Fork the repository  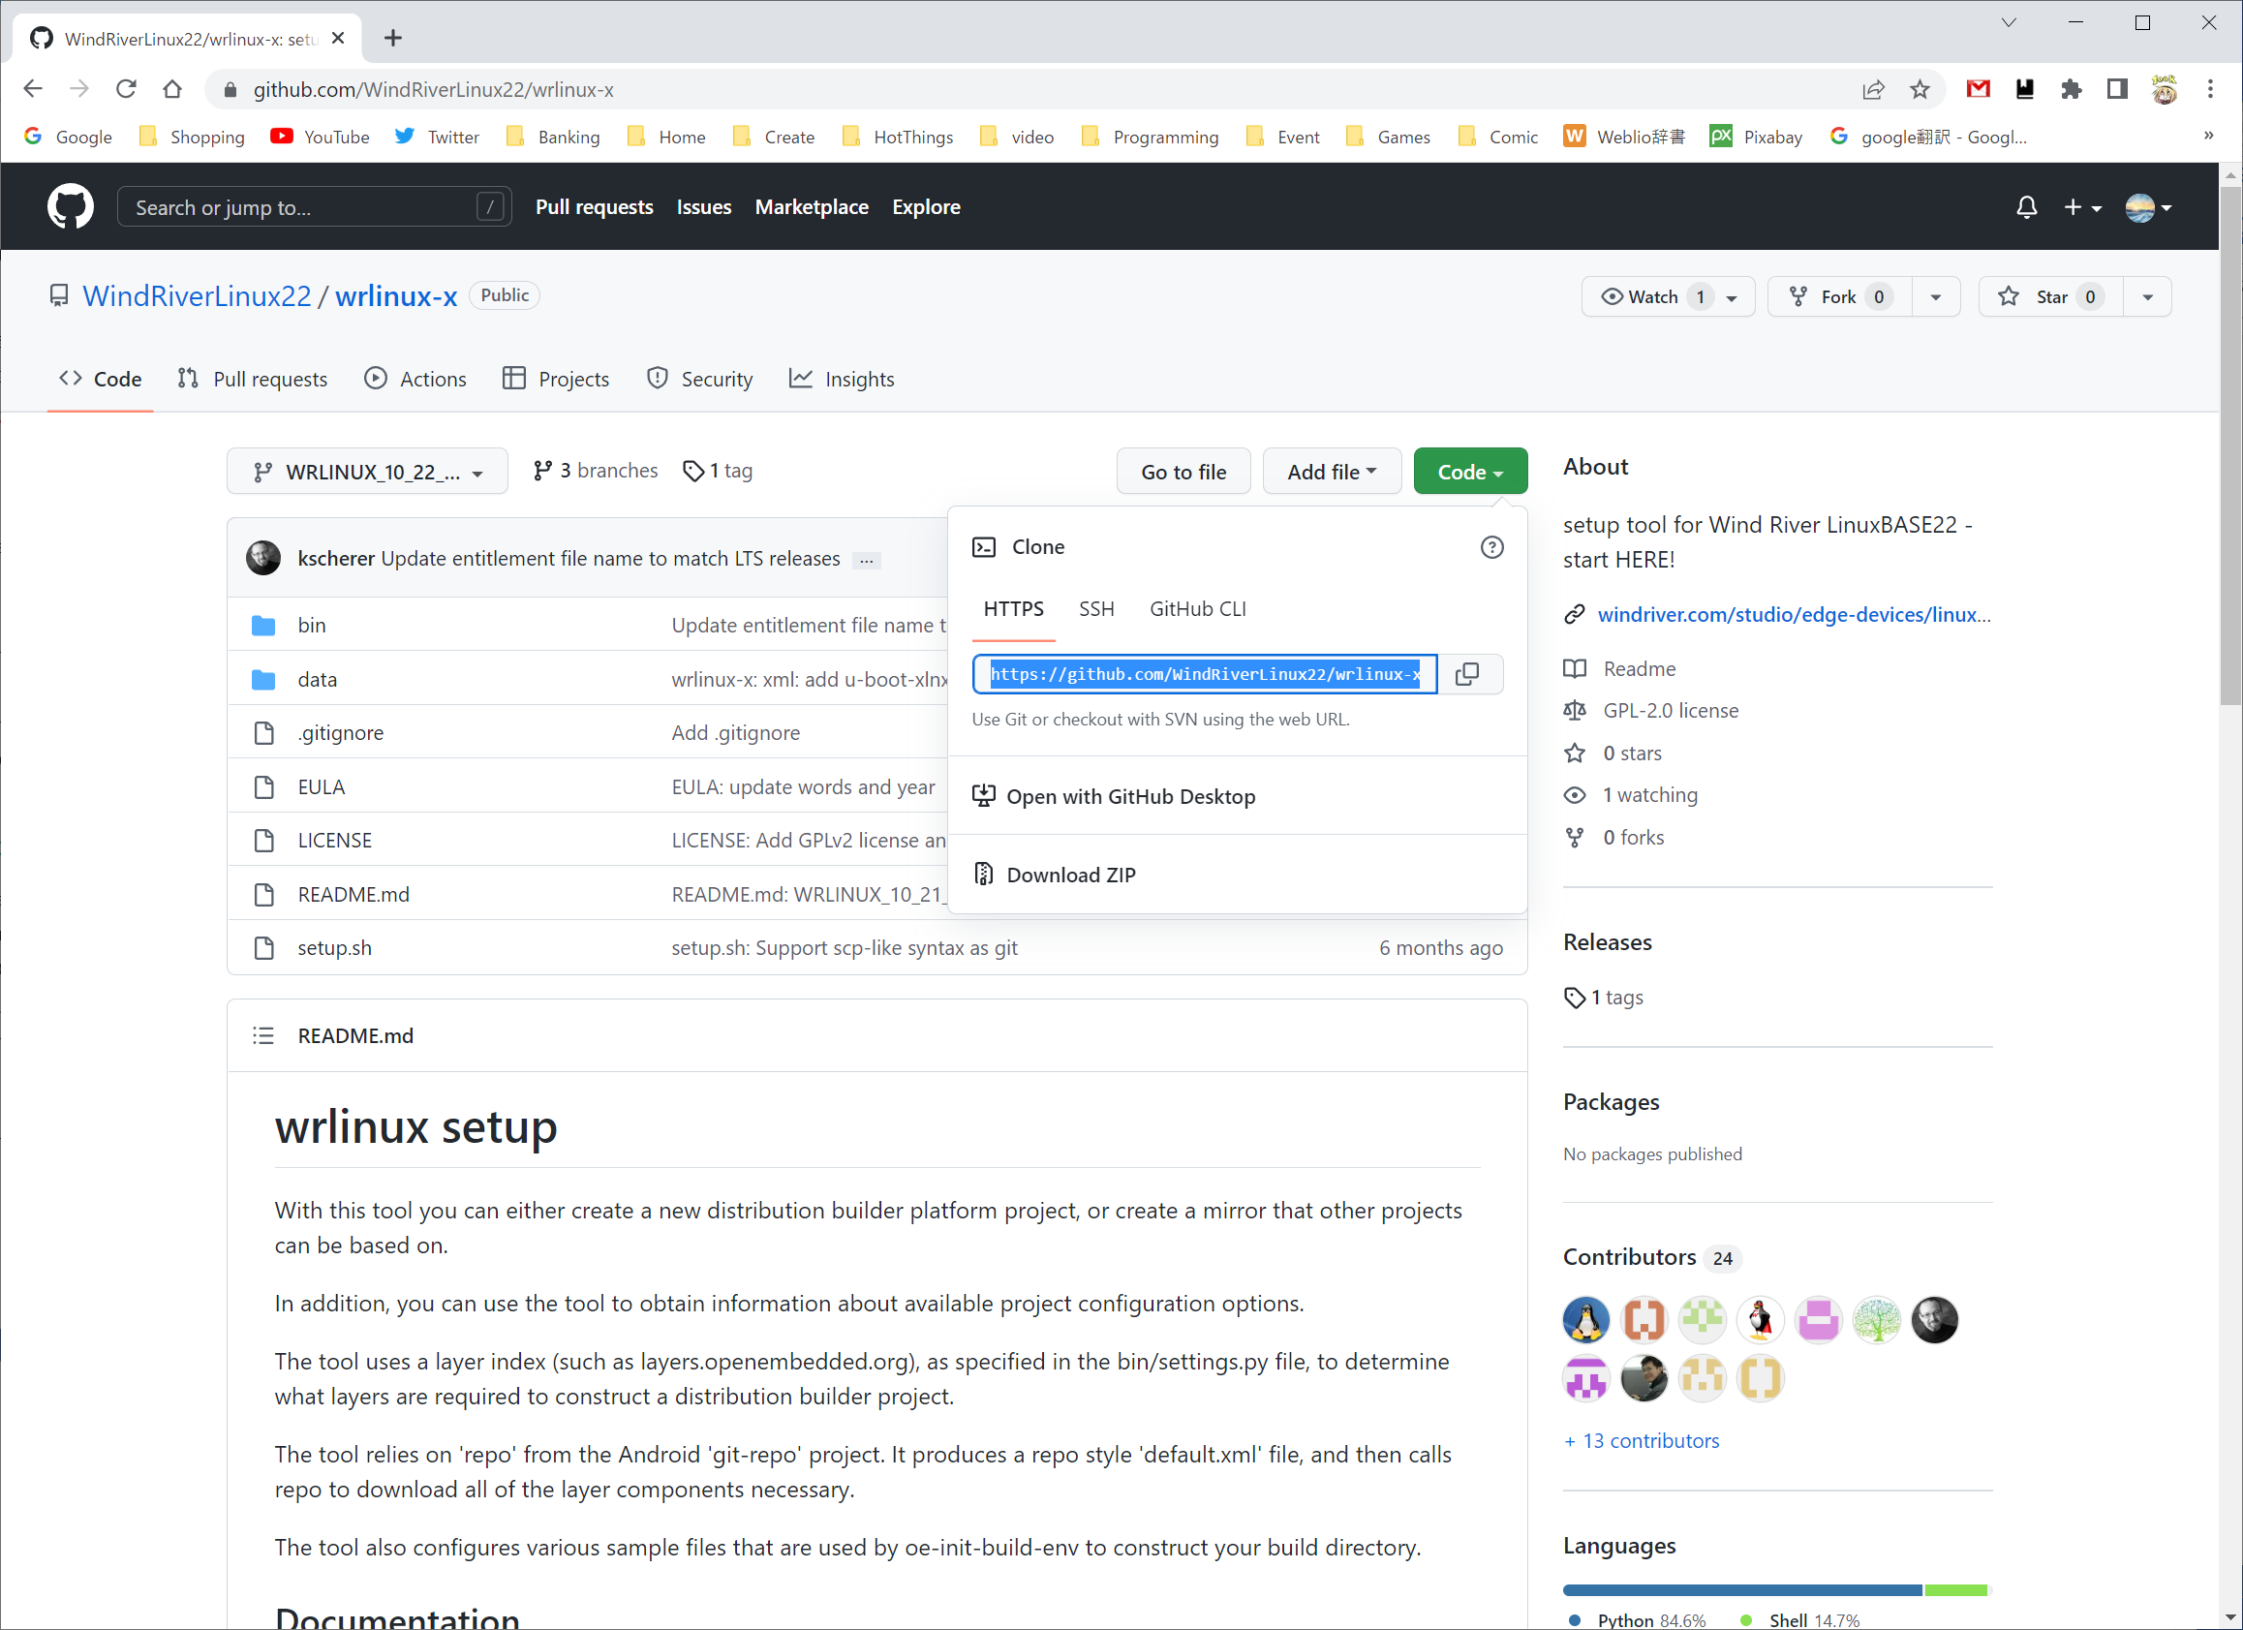coord(1839,296)
